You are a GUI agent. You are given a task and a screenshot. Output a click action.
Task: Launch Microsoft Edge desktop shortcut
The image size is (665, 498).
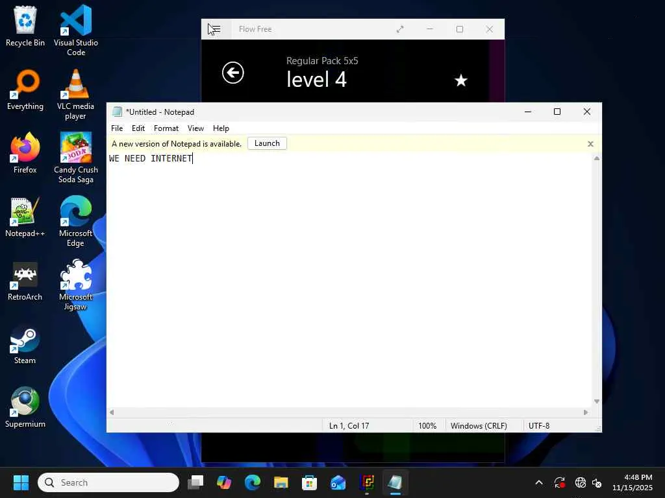pyautogui.click(x=75, y=221)
